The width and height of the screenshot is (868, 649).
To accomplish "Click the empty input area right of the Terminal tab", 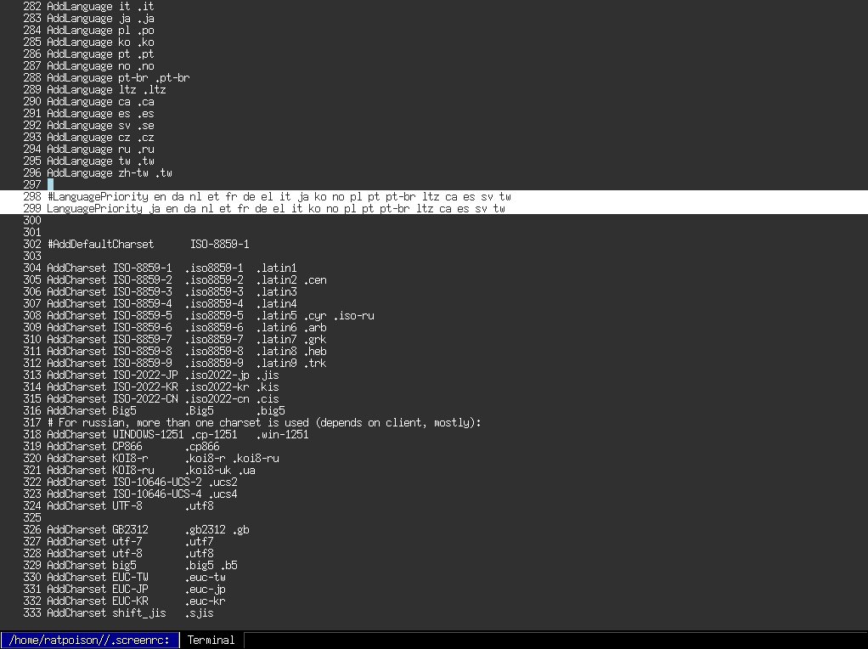I will pyautogui.click(x=552, y=640).
